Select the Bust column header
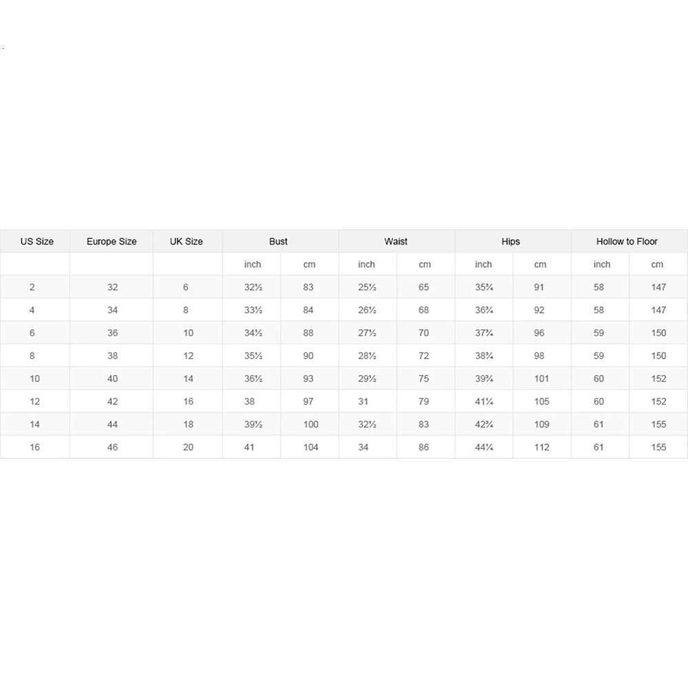The image size is (688, 688). [x=278, y=242]
